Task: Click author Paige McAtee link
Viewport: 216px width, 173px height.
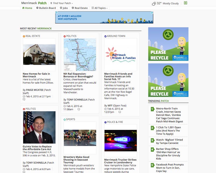Action: pyautogui.click(x=35, y=90)
